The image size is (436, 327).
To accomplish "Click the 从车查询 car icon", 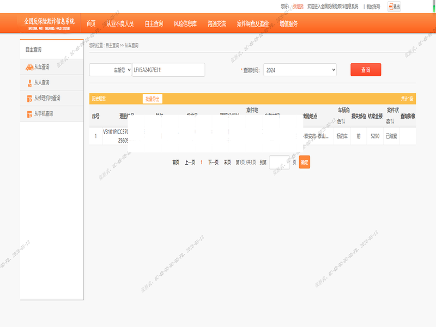I will coord(29,67).
